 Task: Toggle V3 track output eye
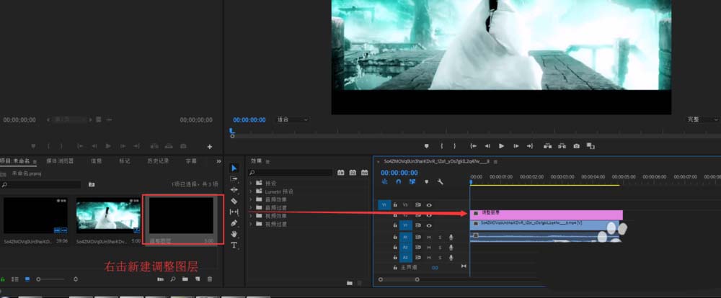click(x=428, y=205)
